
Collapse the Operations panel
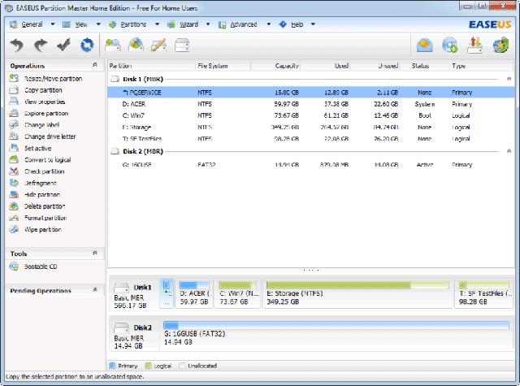pos(95,65)
